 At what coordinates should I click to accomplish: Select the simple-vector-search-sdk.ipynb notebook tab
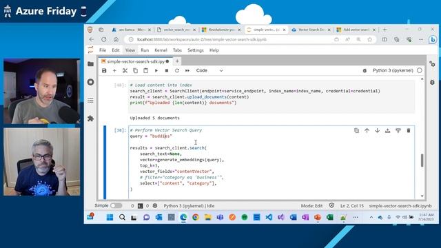click(136, 61)
